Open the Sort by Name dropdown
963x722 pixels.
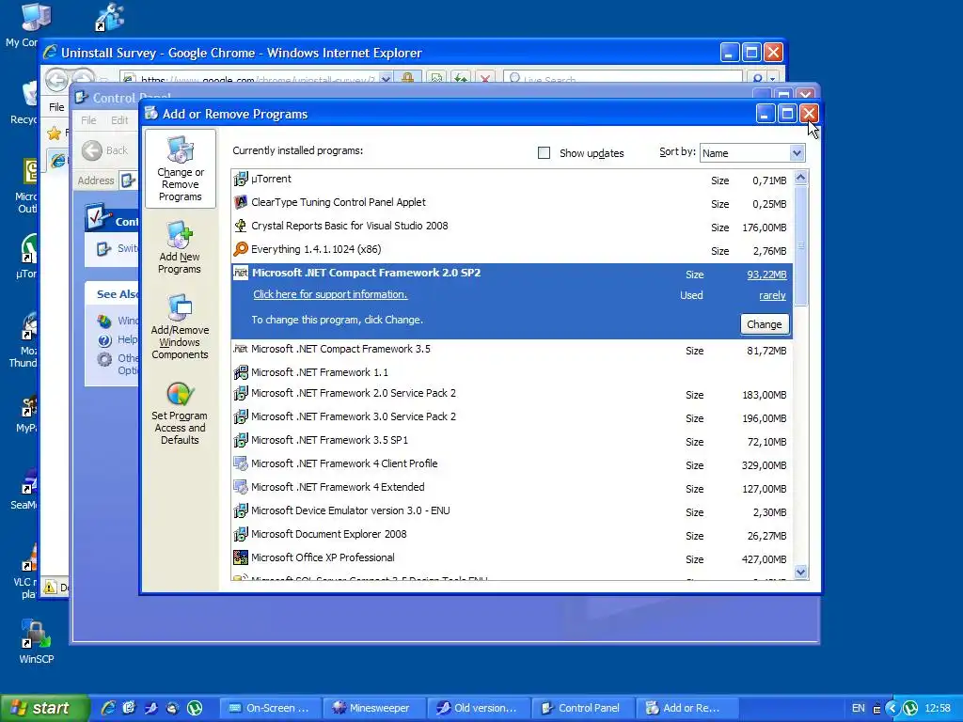[797, 153]
